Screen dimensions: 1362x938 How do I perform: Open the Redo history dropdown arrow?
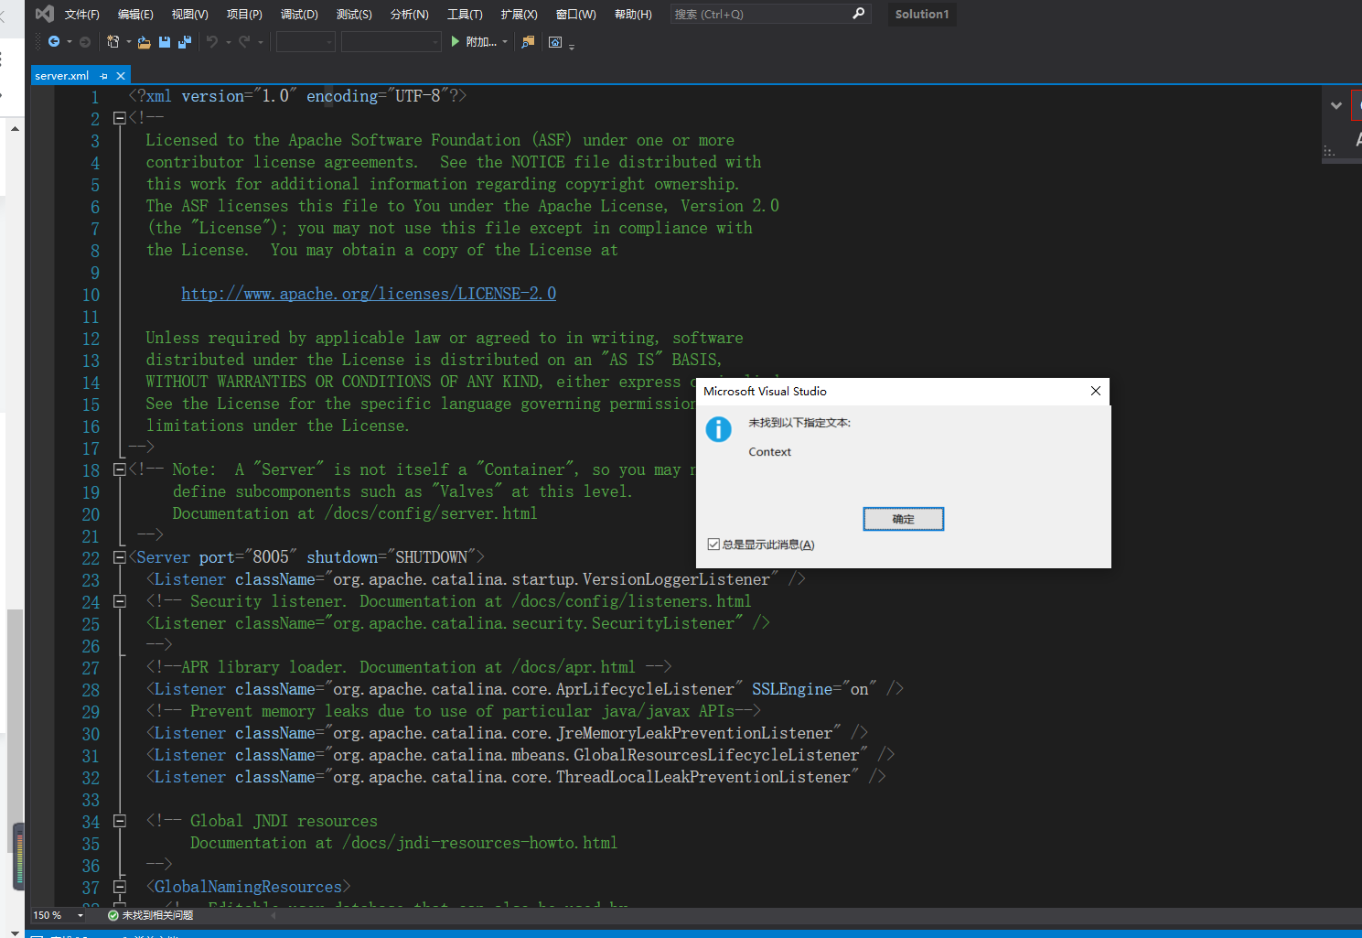(x=261, y=41)
